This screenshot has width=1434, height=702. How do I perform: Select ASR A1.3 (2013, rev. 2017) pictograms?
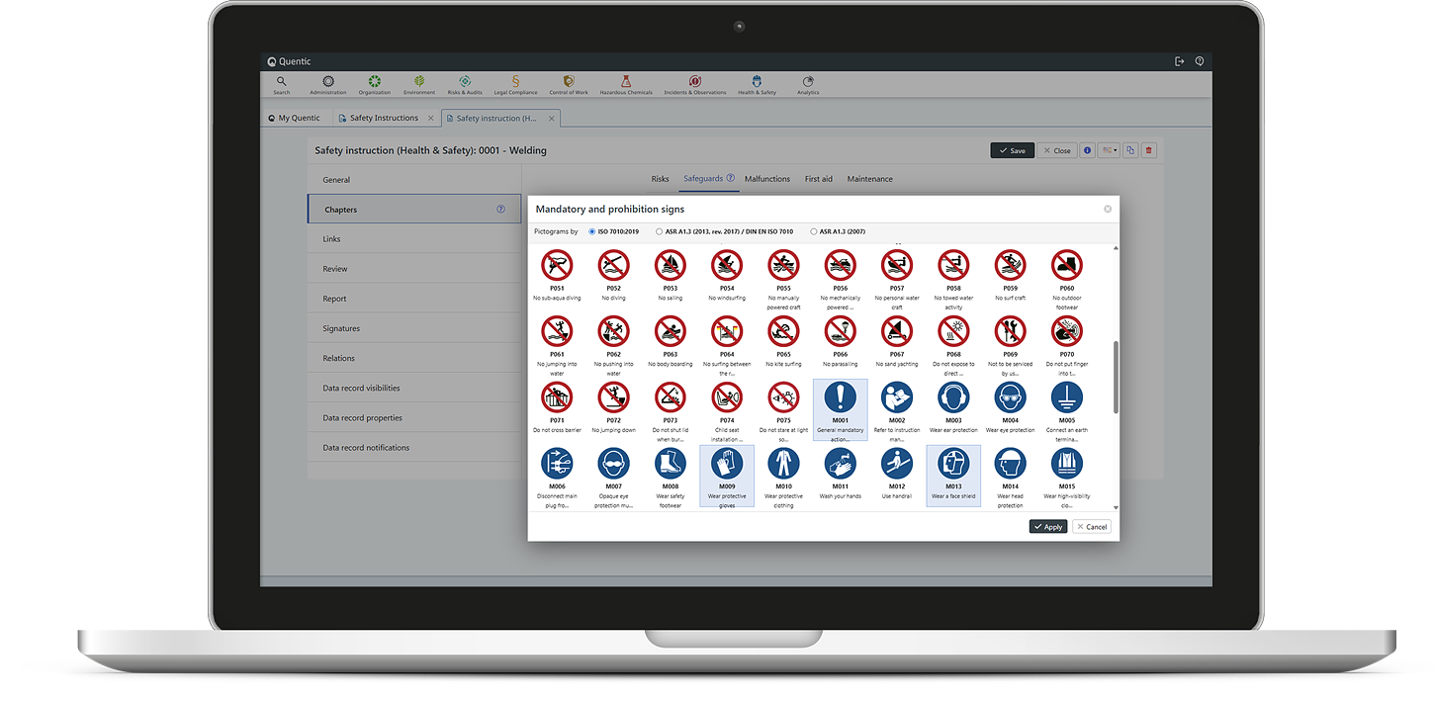658,230
